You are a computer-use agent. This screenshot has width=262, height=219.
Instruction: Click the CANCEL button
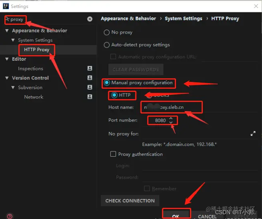(207, 217)
